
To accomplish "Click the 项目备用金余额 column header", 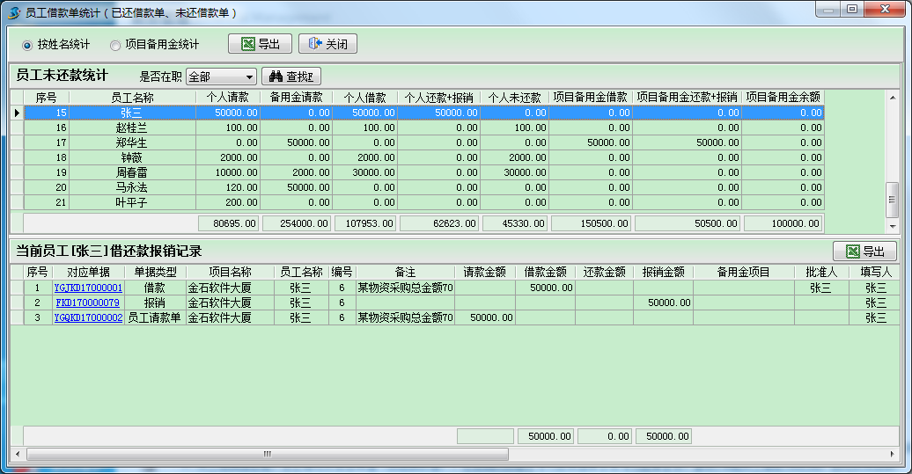I will 783,98.
